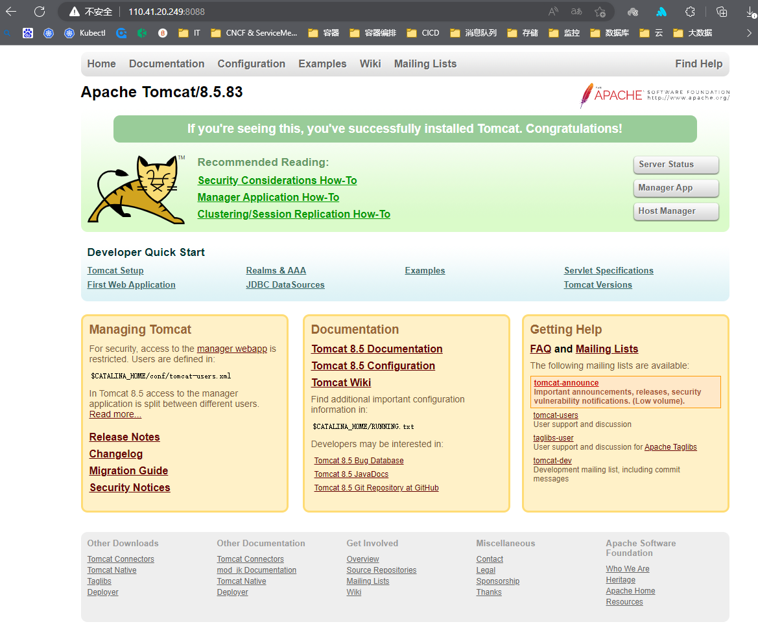This screenshot has height=624, width=758.
Task: Open the Migration Guide link
Action: [x=128, y=471]
